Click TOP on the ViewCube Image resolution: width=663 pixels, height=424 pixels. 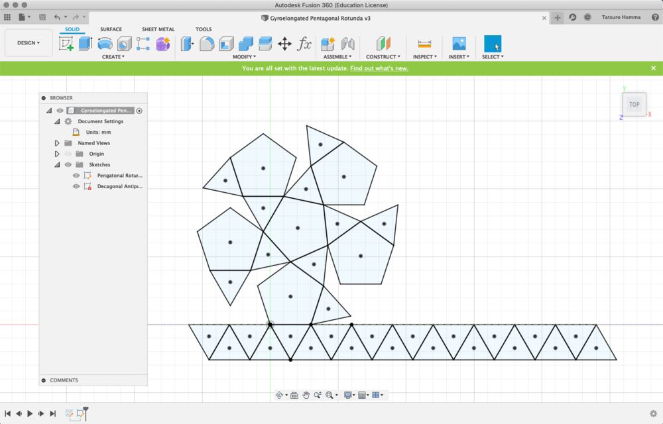(x=633, y=104)
